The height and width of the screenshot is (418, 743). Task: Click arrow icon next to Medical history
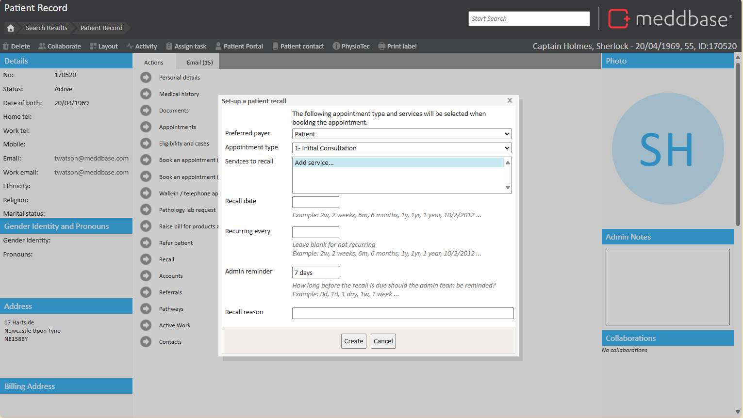tap(146, 94)
